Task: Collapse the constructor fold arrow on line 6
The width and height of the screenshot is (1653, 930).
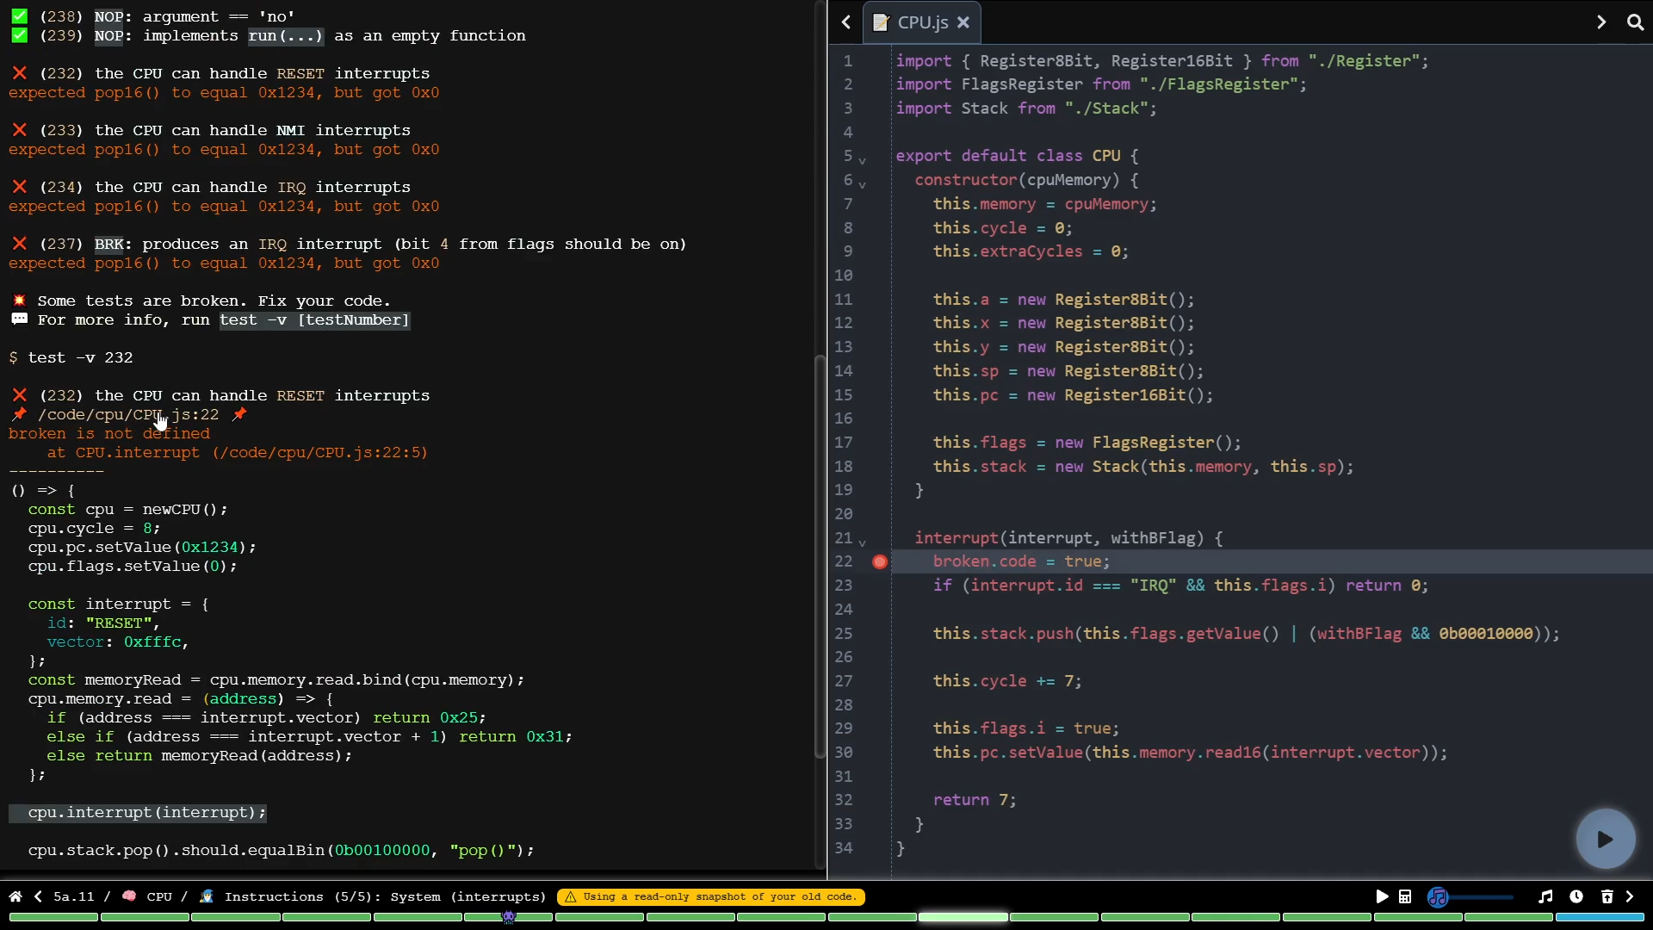Action: (862, 184)
